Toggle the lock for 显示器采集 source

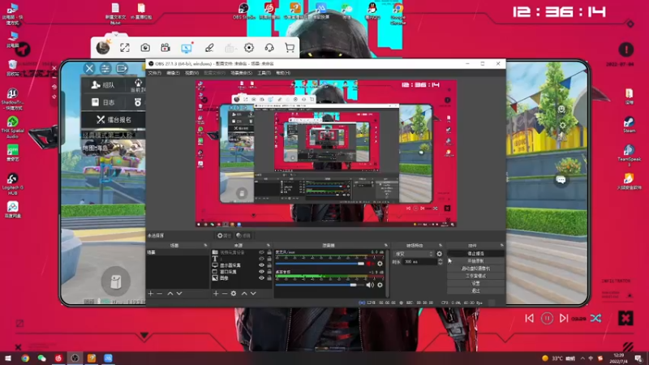pos(269,265)
